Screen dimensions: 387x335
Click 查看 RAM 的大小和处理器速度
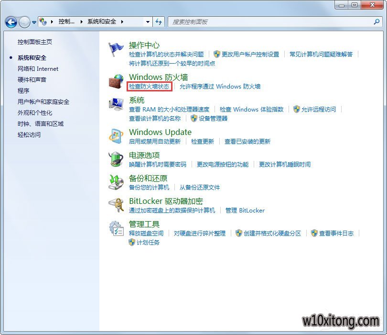169,109
